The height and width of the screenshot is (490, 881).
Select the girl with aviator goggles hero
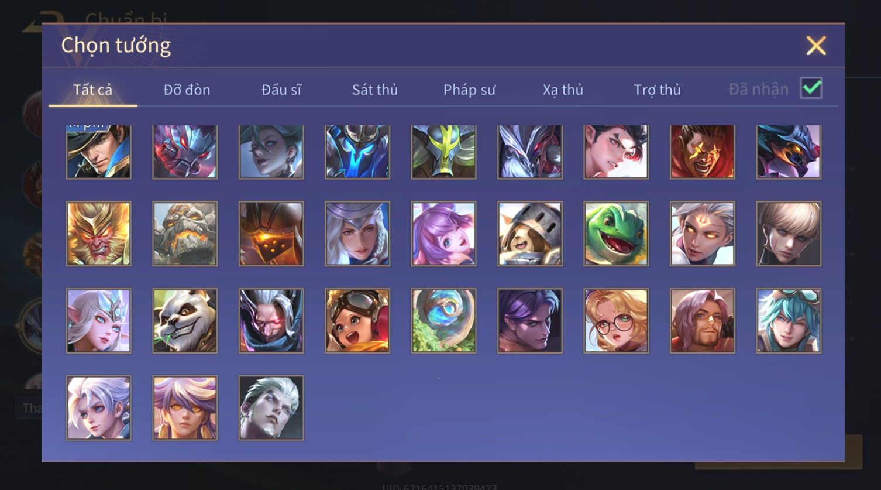tap(357, 321)
